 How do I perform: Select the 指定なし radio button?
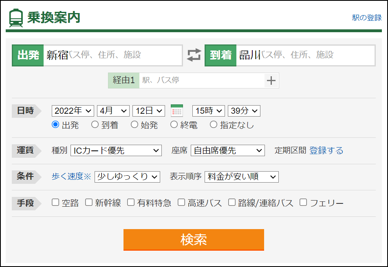click(x=214, y=125)
